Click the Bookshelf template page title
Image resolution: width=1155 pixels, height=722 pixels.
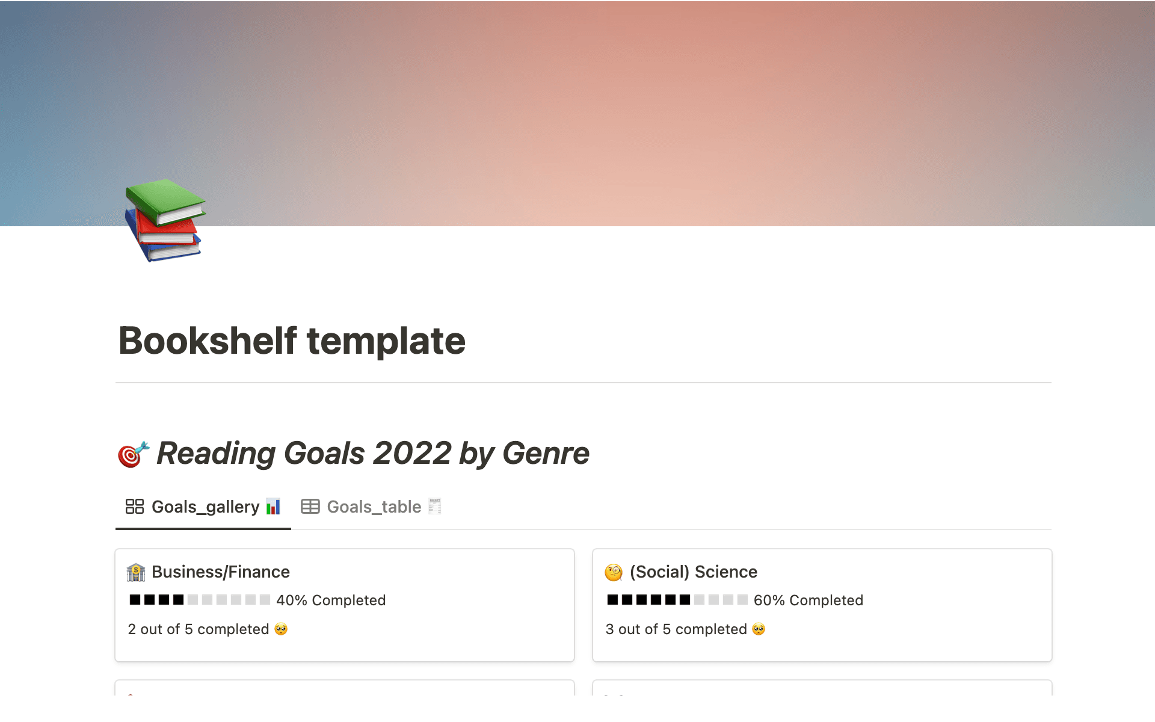292,341
